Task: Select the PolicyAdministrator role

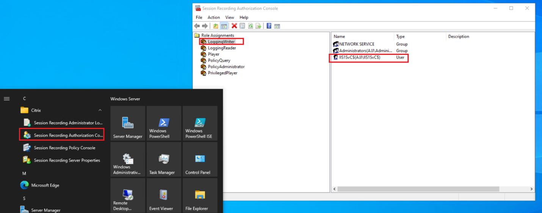Action: click(222, 67)
